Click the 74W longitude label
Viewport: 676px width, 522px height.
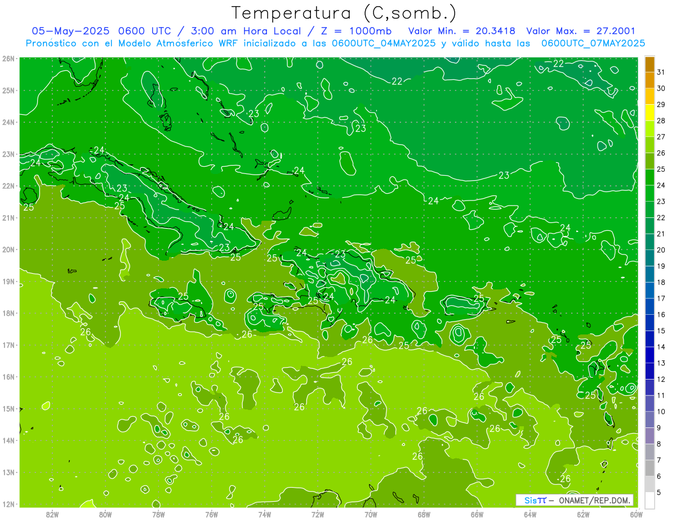pyautogui.click(x=264, y=514)
